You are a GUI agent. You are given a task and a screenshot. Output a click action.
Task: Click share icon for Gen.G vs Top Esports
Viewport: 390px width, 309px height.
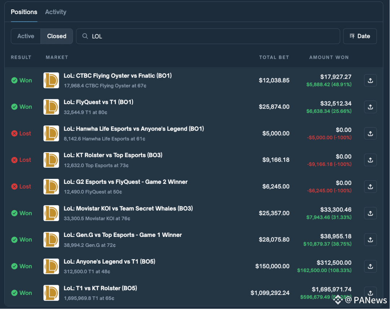point(370,240)
